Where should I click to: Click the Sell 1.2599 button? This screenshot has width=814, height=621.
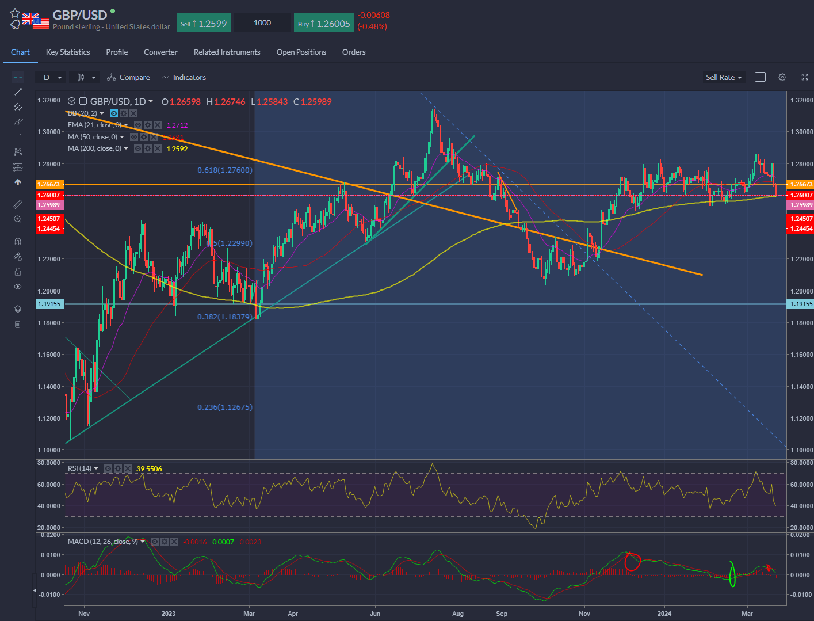click(204, 23)
